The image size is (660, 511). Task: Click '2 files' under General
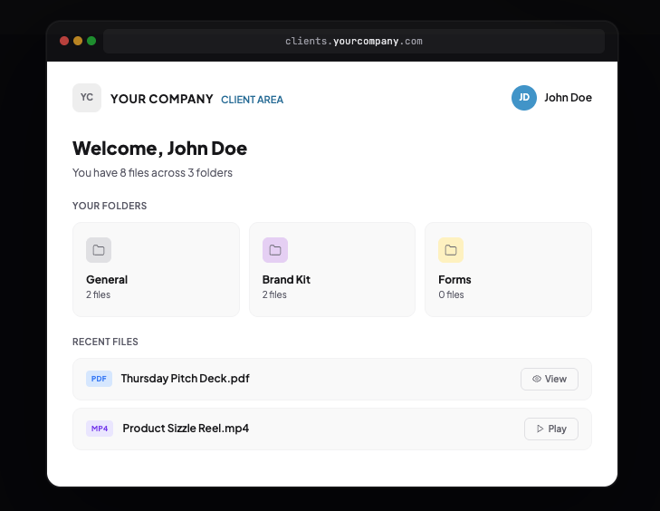98,294
